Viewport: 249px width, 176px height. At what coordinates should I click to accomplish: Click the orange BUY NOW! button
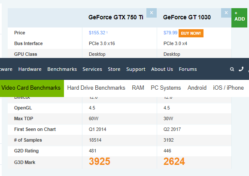pyautogui.click(x=191, y=33)
